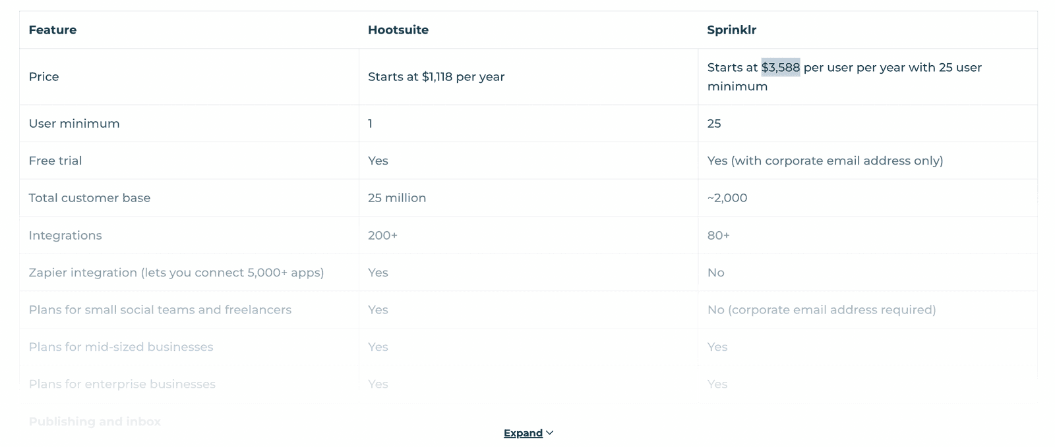
Task: Click "Plans for mid-sized businesses" row label
Action: (121, 347)
